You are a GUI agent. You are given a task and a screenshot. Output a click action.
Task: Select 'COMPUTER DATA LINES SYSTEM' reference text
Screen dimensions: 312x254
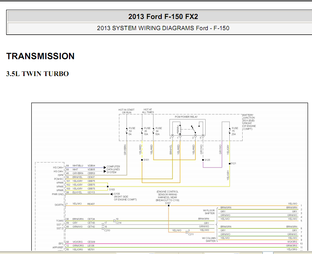(x=113, y=169)
